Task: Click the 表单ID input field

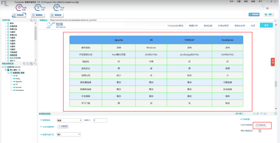Action: pyautogui.click(x=100, y=120)
